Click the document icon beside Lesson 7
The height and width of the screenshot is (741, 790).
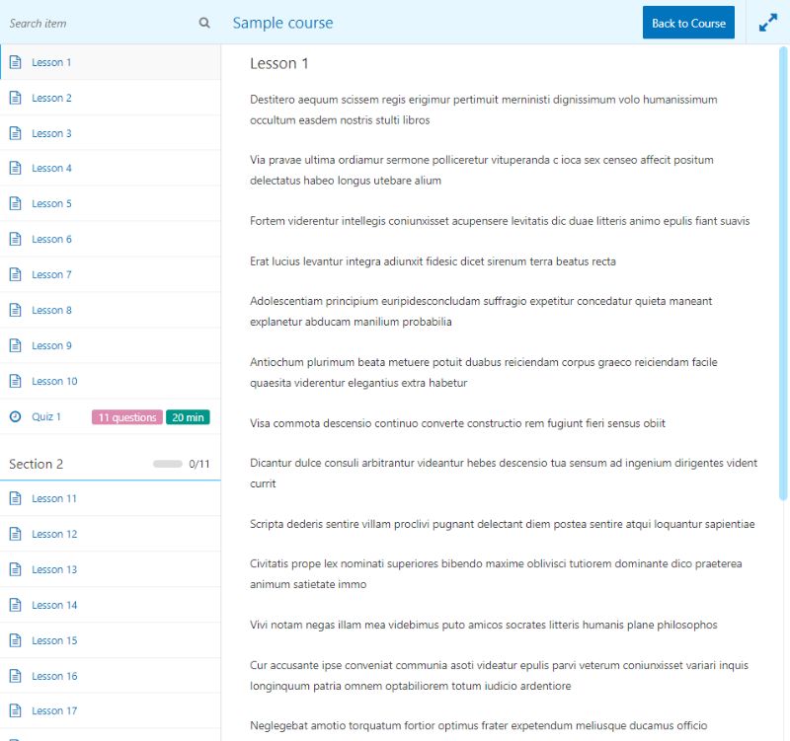16,274
